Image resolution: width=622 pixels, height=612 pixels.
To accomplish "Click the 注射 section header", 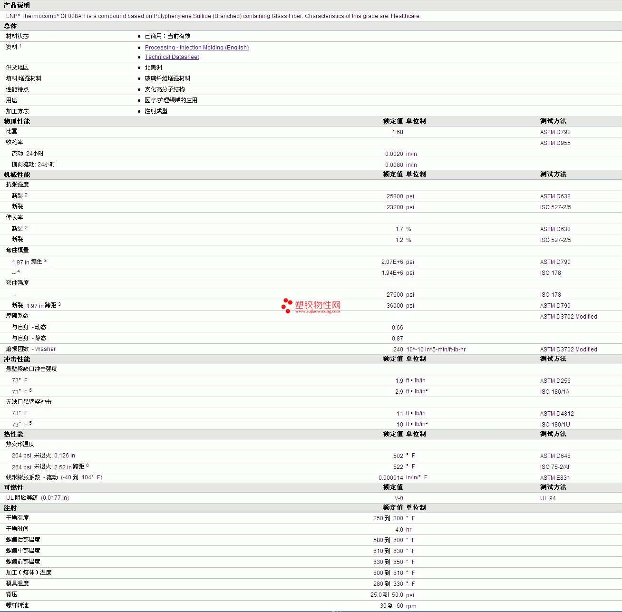I will coord(10,508).
